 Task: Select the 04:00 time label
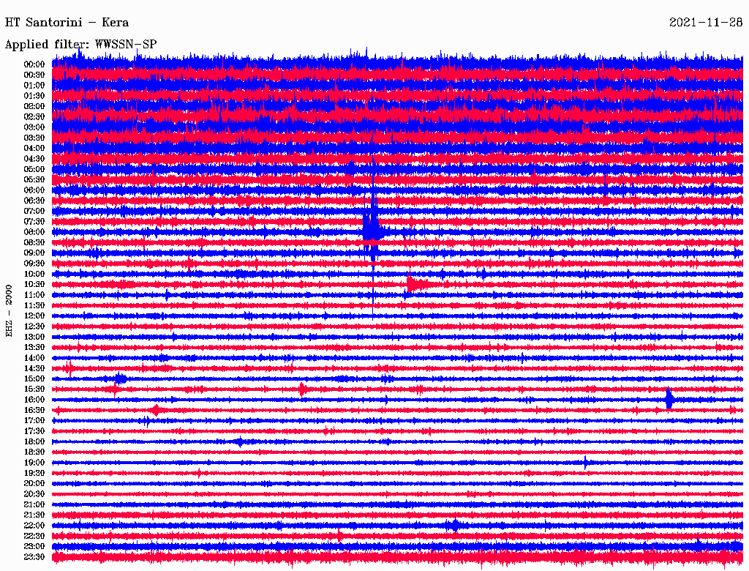(34, 149)
